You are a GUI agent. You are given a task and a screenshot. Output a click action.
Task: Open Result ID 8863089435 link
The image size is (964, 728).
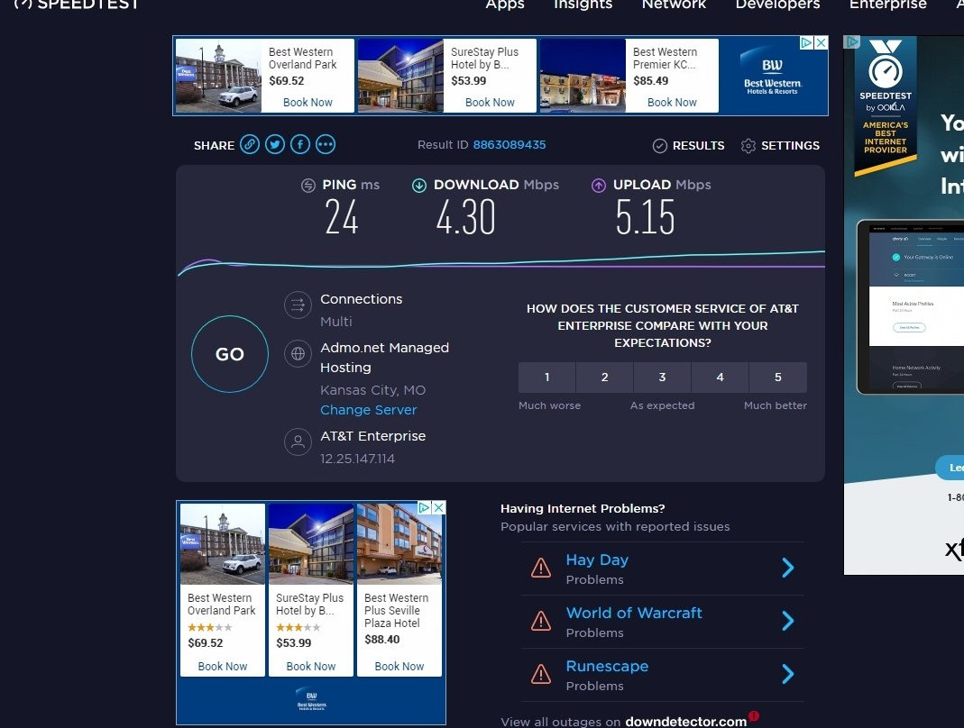pos(510,145)
